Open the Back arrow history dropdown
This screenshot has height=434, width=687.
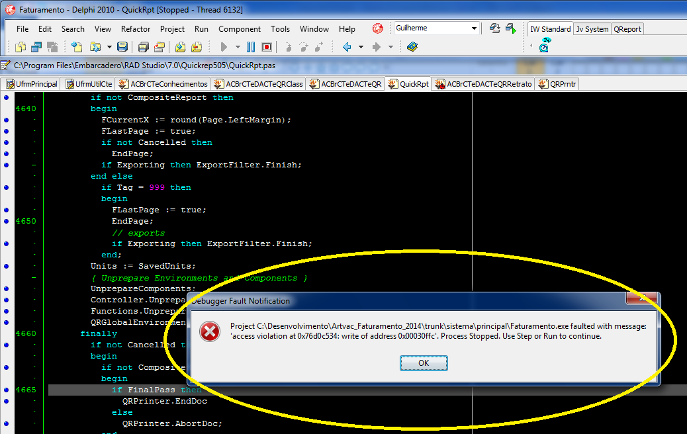click(x=361, y=47)
